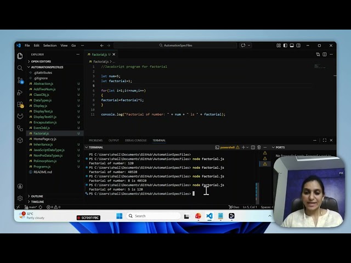Open Abstraction.js in the explorer
Screen dimensions: 351x263
43,84
